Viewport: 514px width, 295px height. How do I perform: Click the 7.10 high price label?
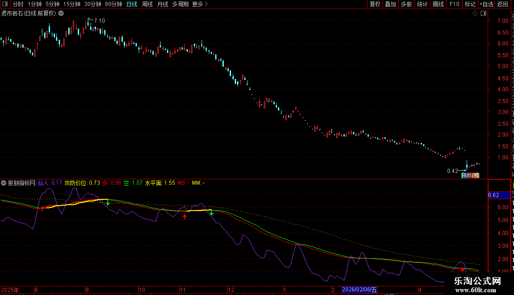tap(99, 20)
